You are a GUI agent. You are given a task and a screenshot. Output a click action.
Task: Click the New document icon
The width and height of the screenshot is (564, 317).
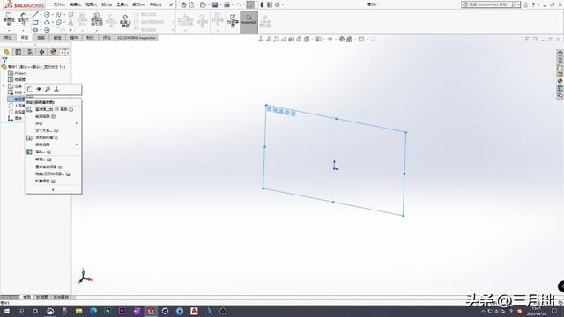point(192,4)
